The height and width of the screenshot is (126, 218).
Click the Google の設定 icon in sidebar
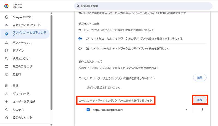click(x=7, y=17)
